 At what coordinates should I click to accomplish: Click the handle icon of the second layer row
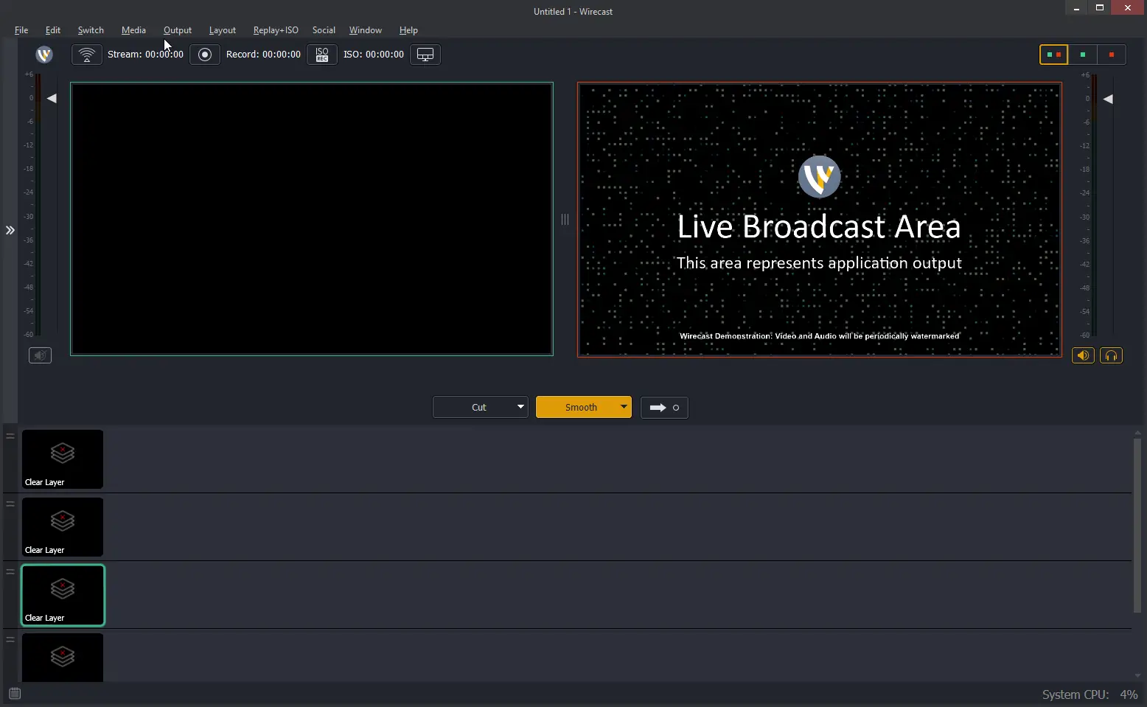click(10, 504)
